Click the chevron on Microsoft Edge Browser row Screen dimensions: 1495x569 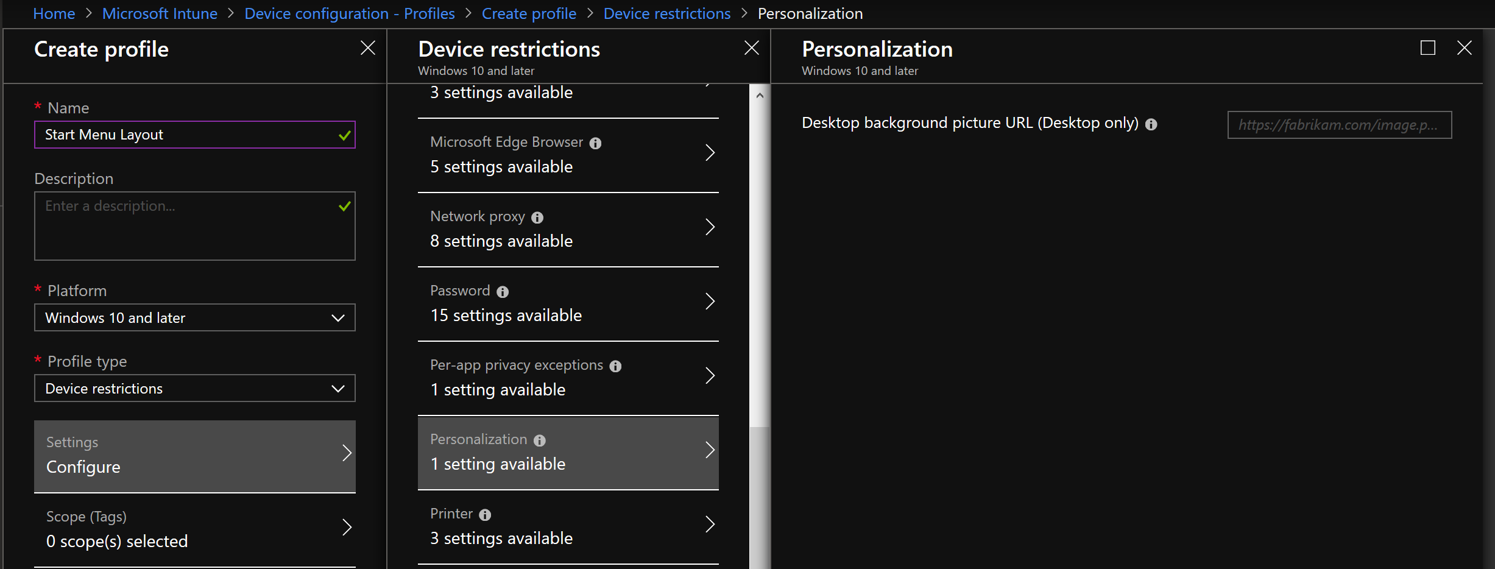pyautogui.click(x=710, y=152)
